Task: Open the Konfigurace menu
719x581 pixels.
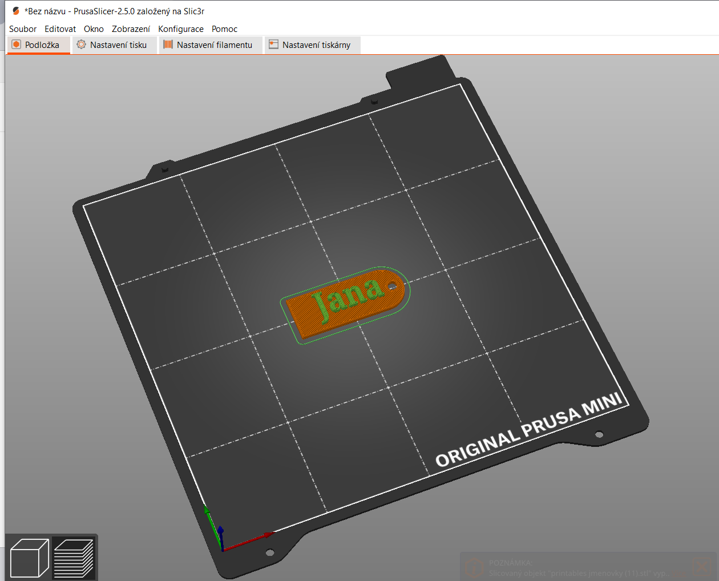Action: [x=181, y=29]
